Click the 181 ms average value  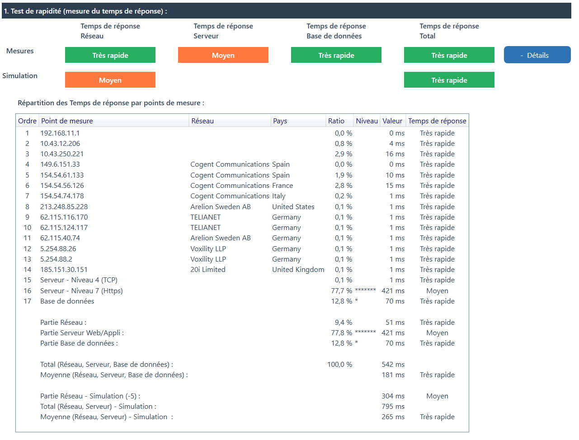[393, 375]
